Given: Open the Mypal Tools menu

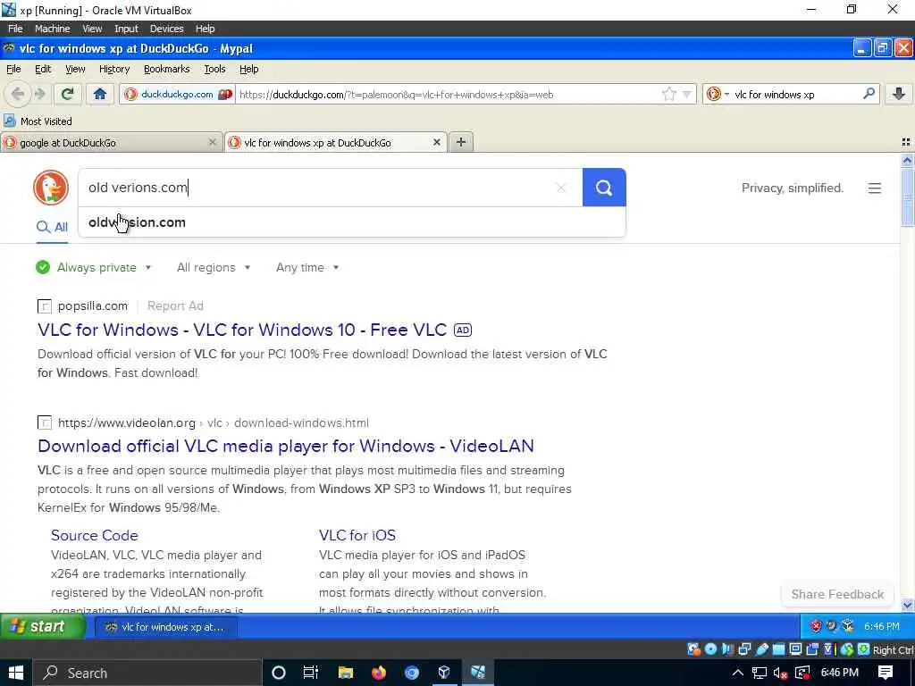Looking at the screenshot, I should [214, 69].
